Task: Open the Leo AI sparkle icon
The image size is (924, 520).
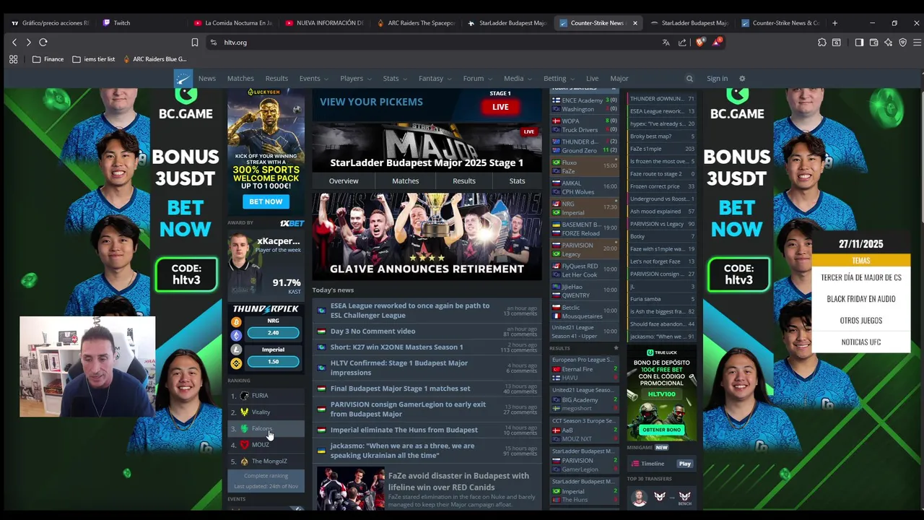Action: click(x=888, y=43)
